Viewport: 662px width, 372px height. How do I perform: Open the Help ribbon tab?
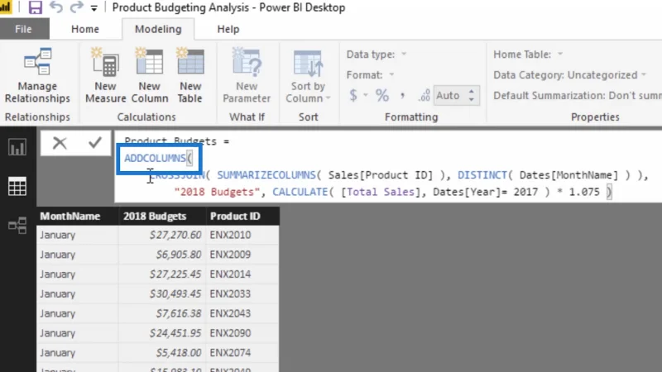point(228,29)
